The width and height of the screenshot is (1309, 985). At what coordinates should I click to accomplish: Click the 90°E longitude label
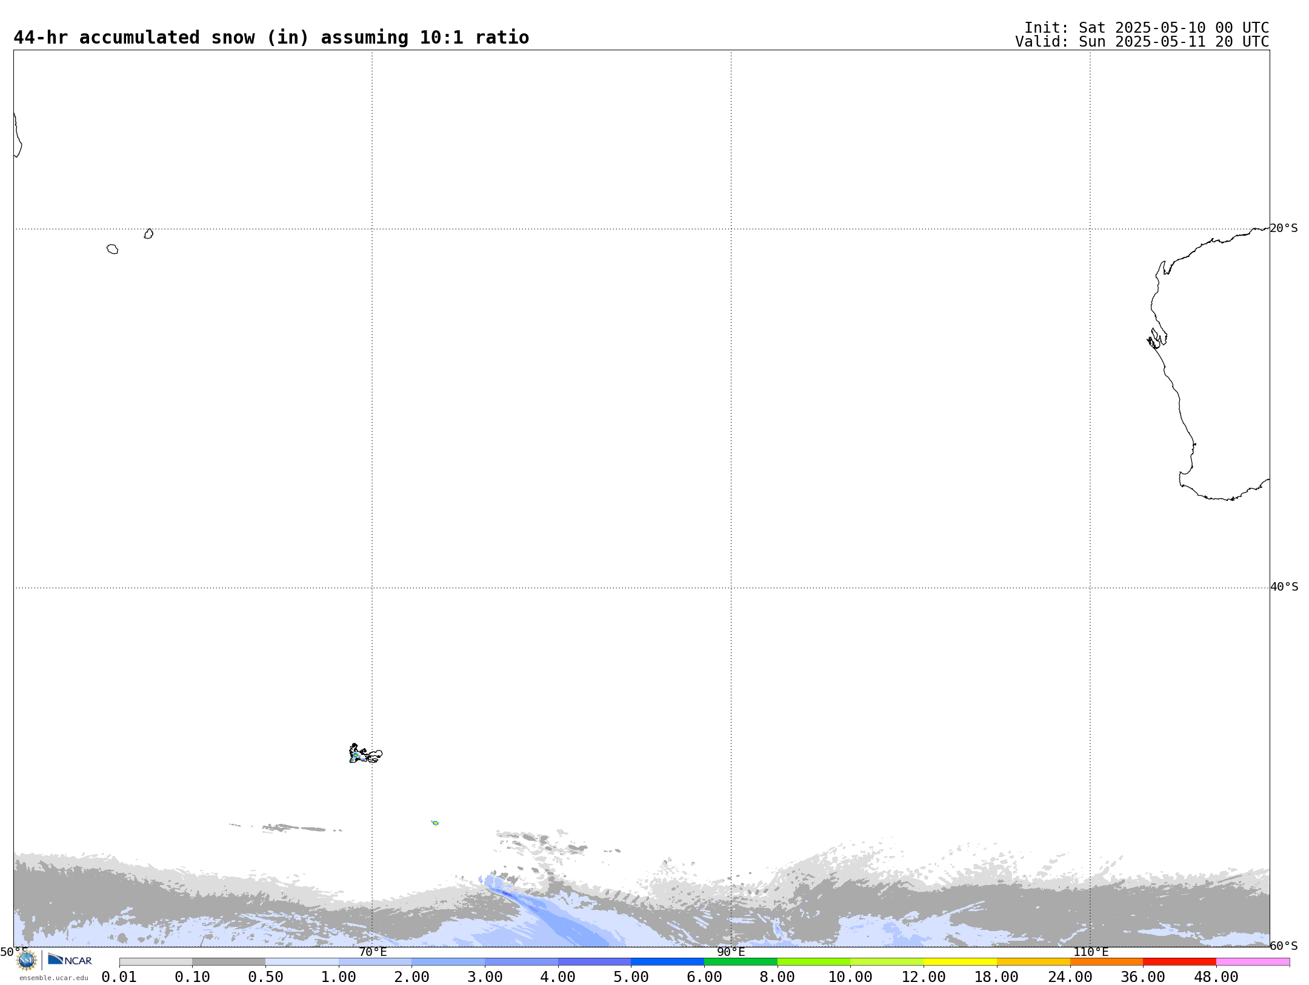(731, 952)
